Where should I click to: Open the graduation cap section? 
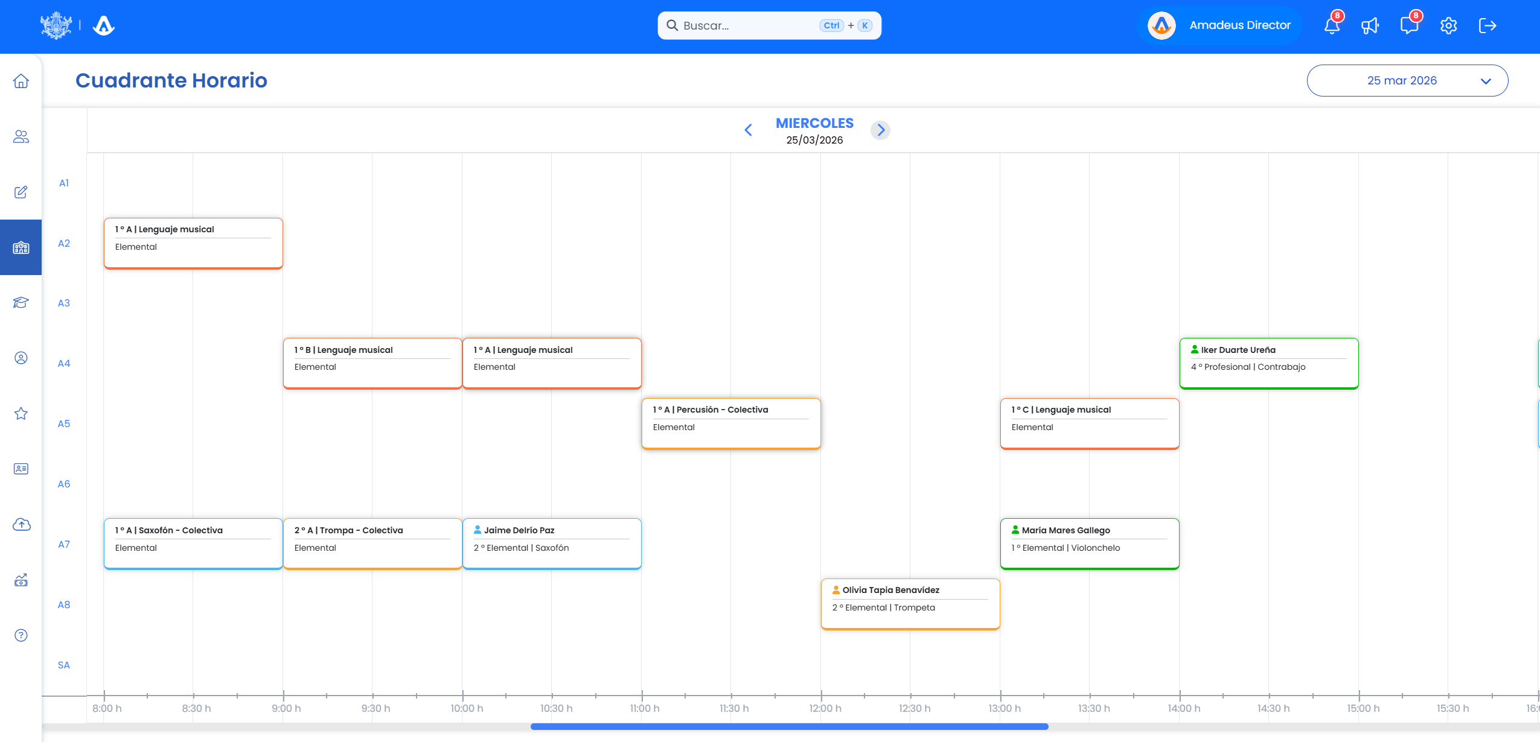(x=21, y=302)
